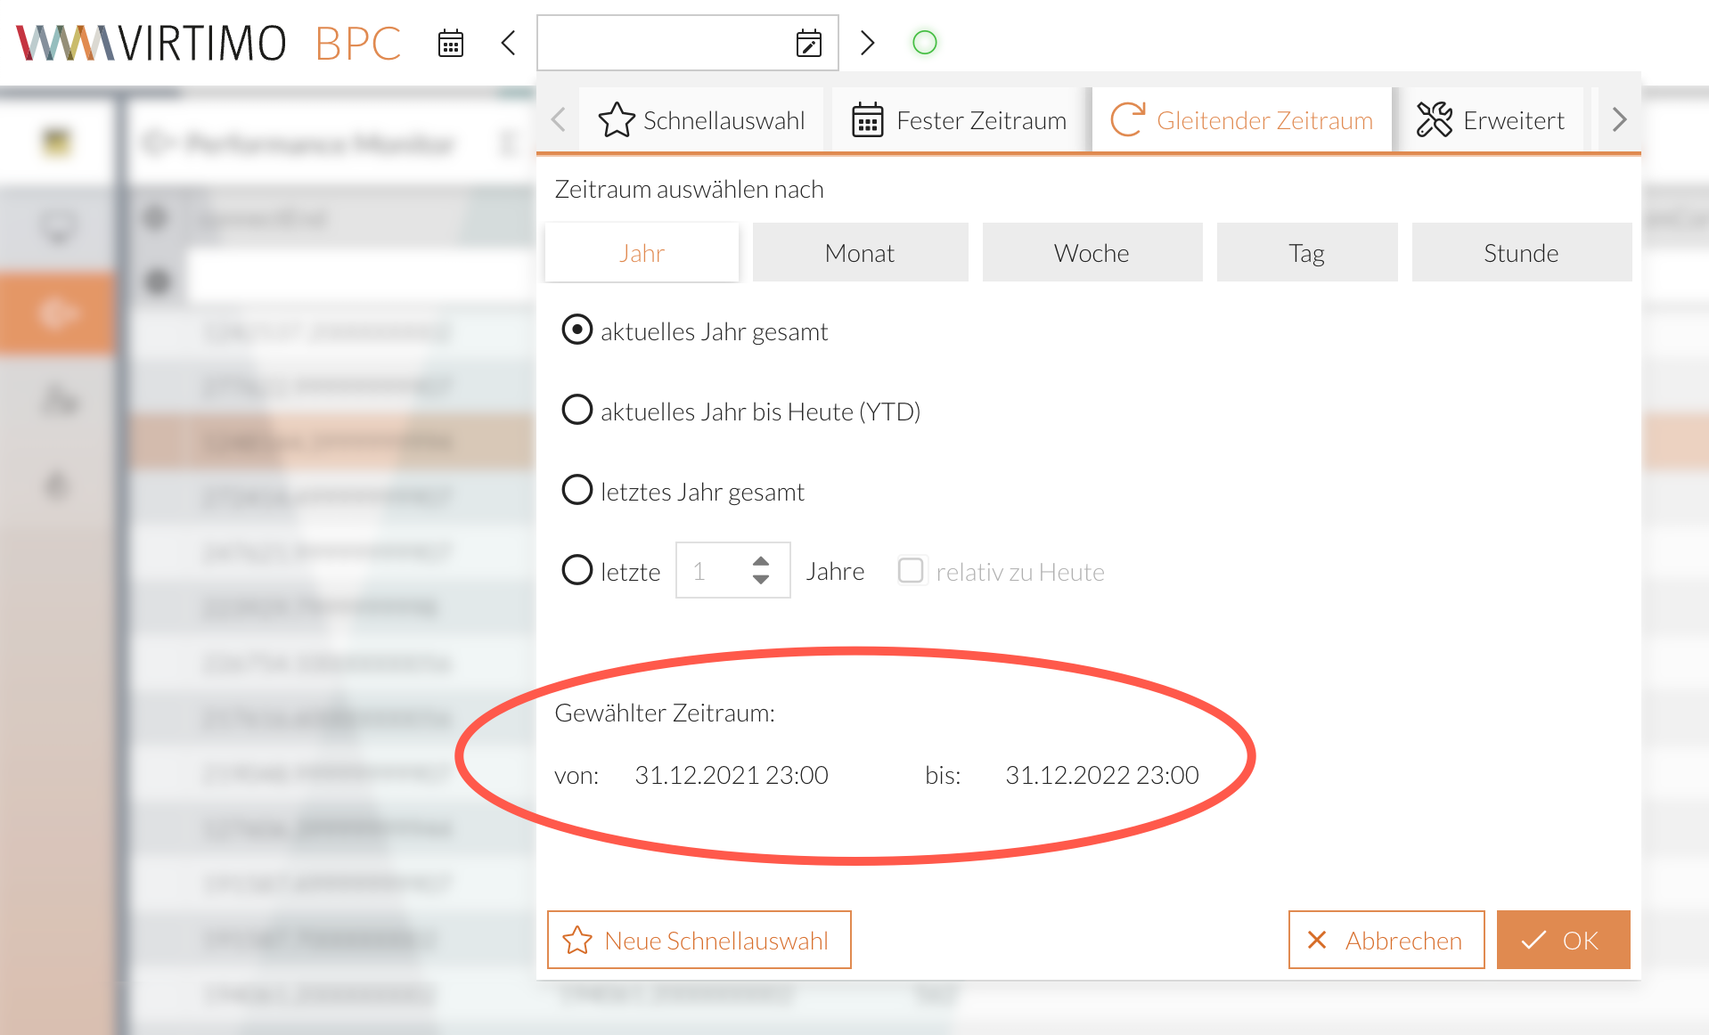This screenshot has height=1035, width=1709.
Task: Select the Woche period button
Action: [x=1092, y=253]
